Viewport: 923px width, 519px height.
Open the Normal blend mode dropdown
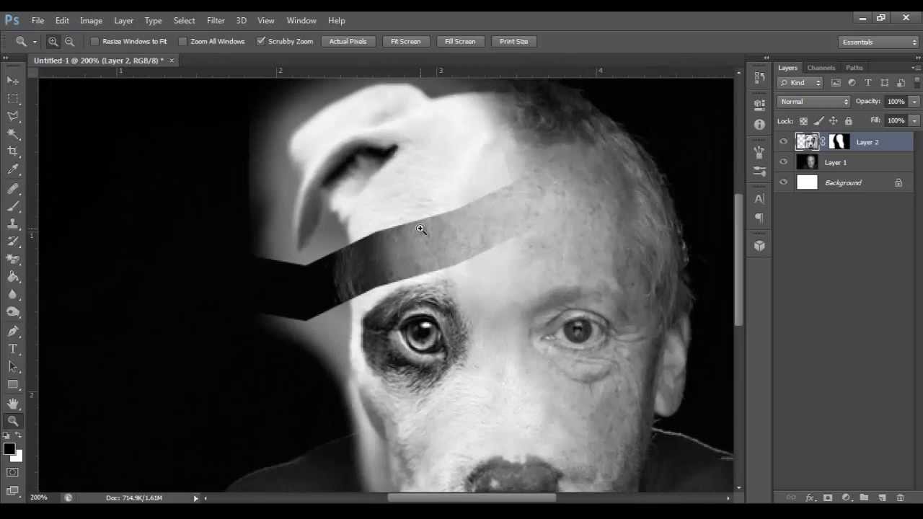(814, 102)
